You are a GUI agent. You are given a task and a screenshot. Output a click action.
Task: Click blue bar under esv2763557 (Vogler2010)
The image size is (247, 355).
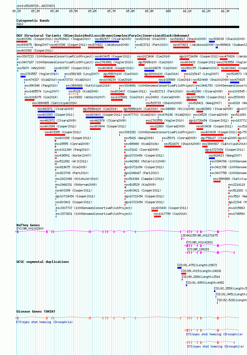tap(23, 77)
